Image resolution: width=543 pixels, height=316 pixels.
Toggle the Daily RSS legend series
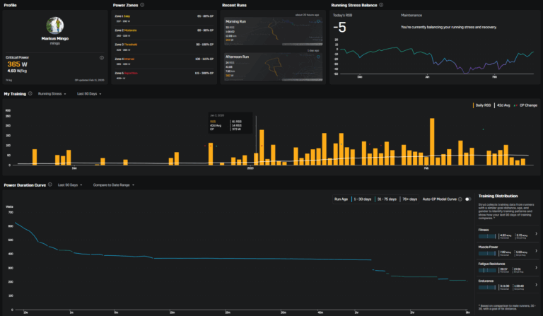pos(484,105)
